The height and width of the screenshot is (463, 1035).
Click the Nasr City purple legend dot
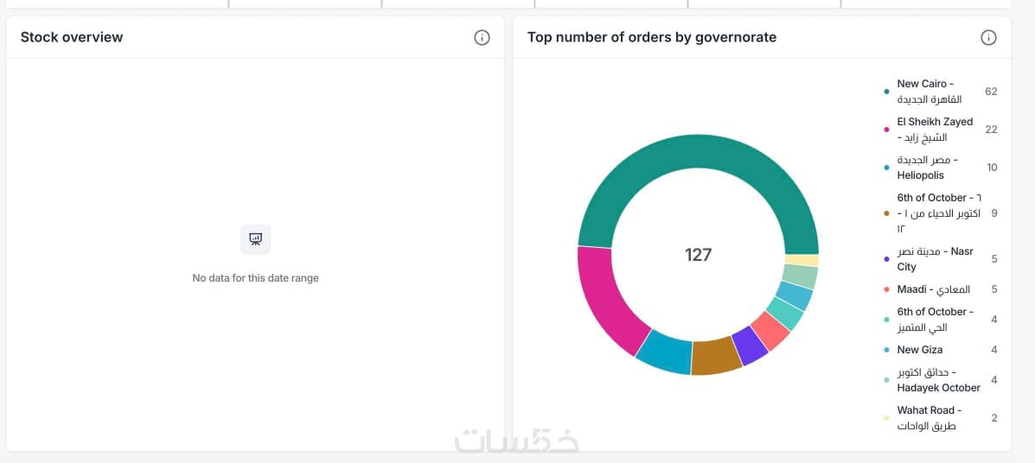tap(886, 259)
